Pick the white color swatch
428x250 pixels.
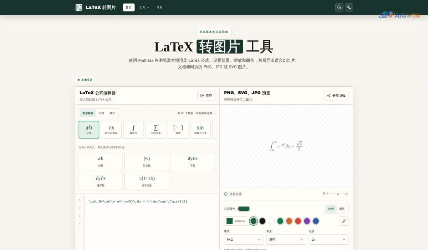click(271, 221)
